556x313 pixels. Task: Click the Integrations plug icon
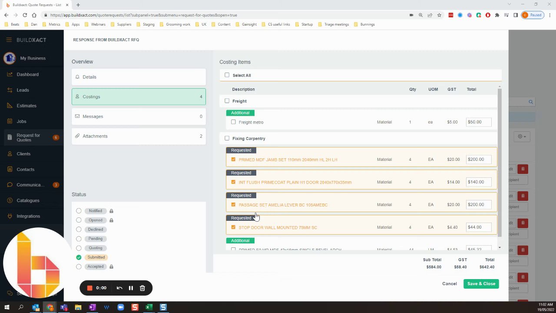pyautogui.click(x=10, y=216)
